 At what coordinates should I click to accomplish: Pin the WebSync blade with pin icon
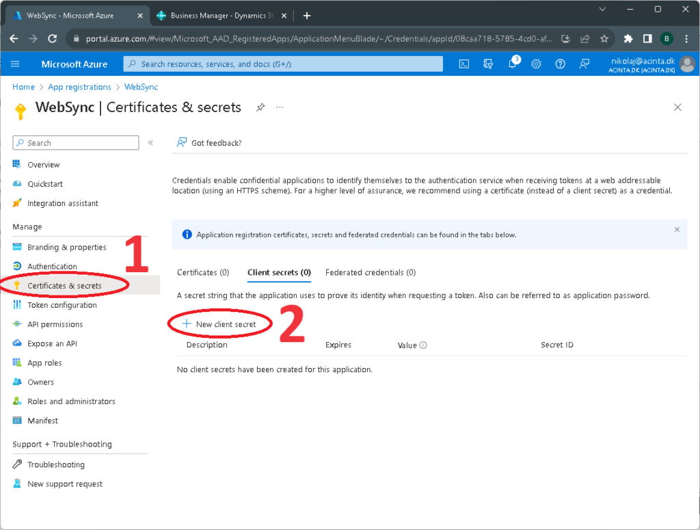coord(260,107)
